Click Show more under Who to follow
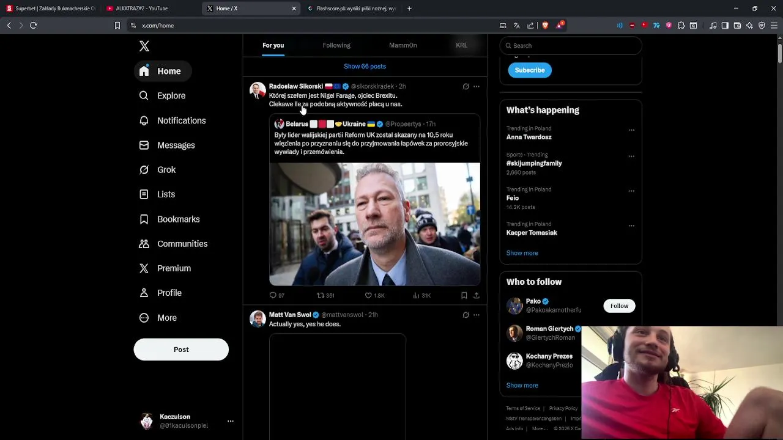 pyautogui.click(x=522, y=386)
